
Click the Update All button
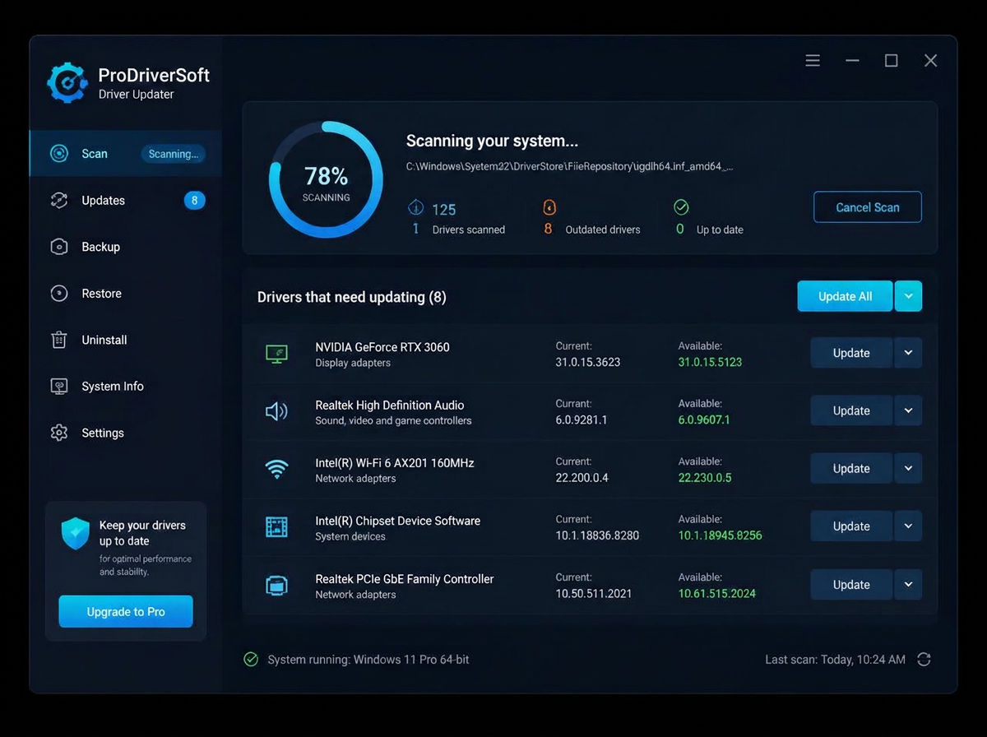(x=845, y=296)
